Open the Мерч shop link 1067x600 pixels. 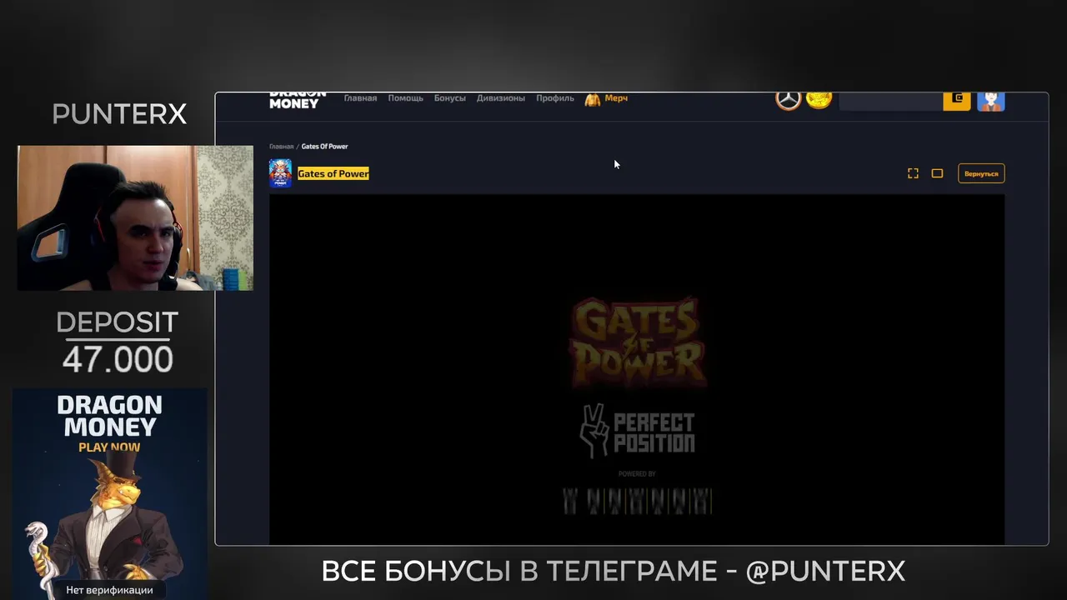(x=616, y=98)
